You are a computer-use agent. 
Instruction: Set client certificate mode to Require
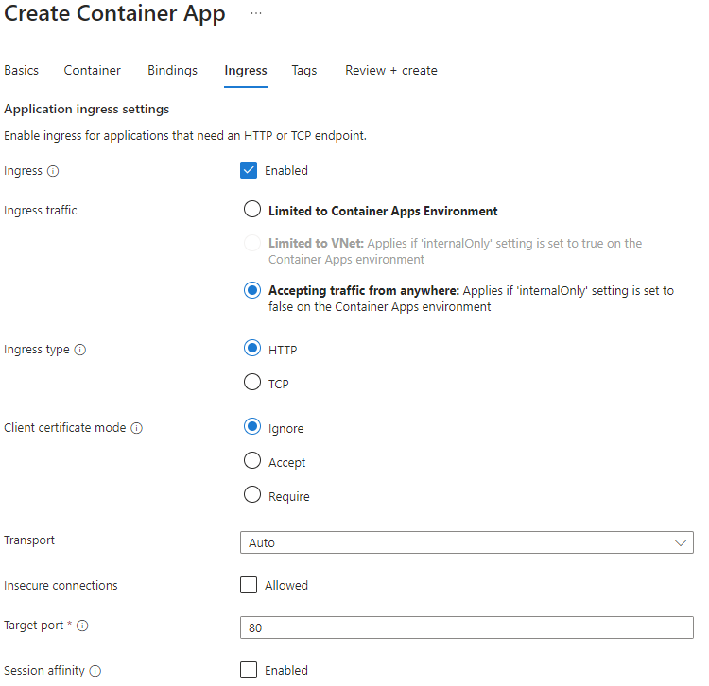[252, 495]
